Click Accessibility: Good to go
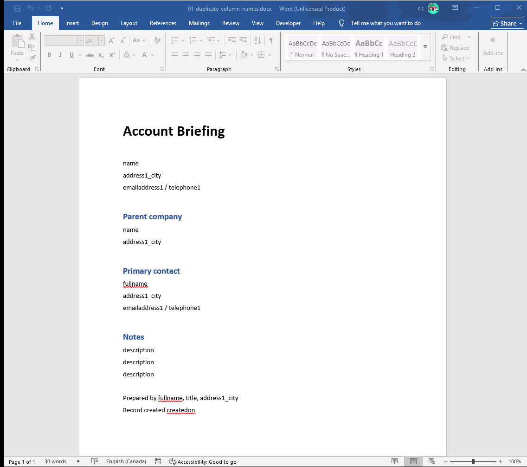The width and height of the screenshot is (527, 467). click(x=203, y=461)
